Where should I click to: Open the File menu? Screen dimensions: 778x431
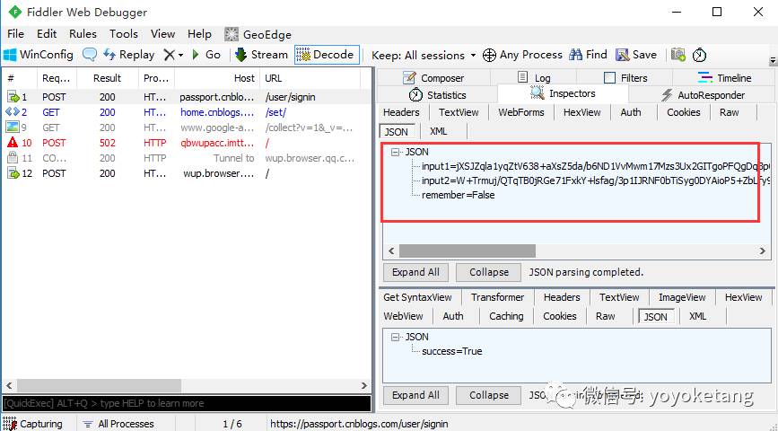(15, 34)
